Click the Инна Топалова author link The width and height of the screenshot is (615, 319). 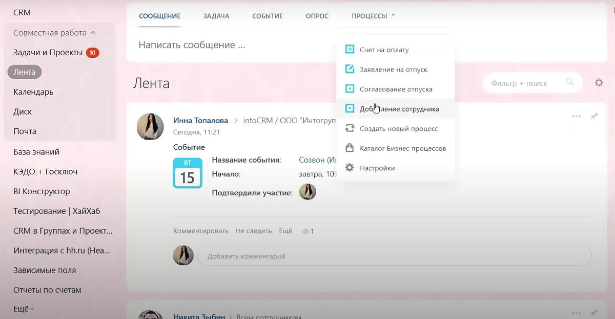201,121
